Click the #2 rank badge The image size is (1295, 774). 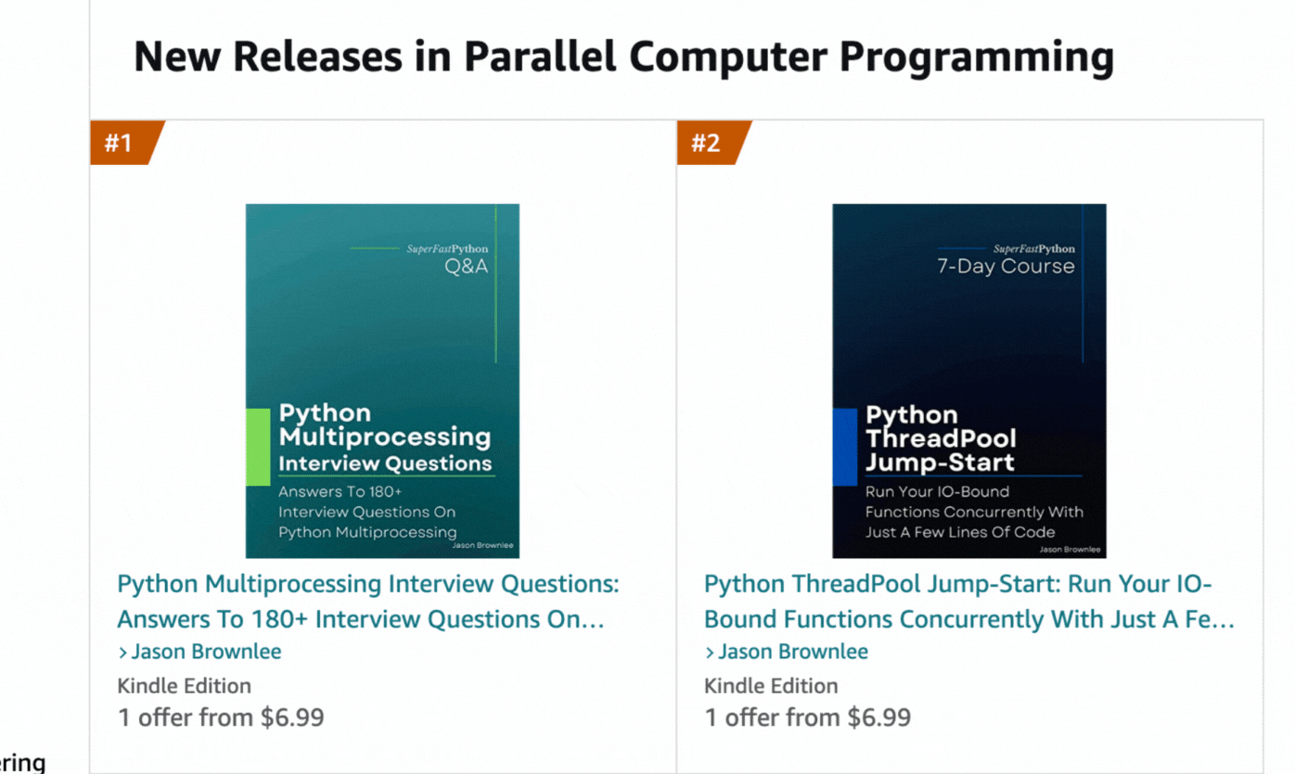coord(708,143)
